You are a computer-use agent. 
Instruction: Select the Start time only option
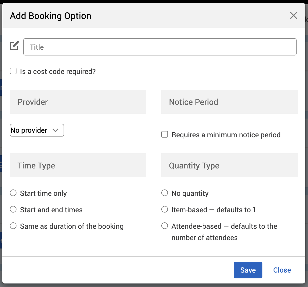click(13, 193)
